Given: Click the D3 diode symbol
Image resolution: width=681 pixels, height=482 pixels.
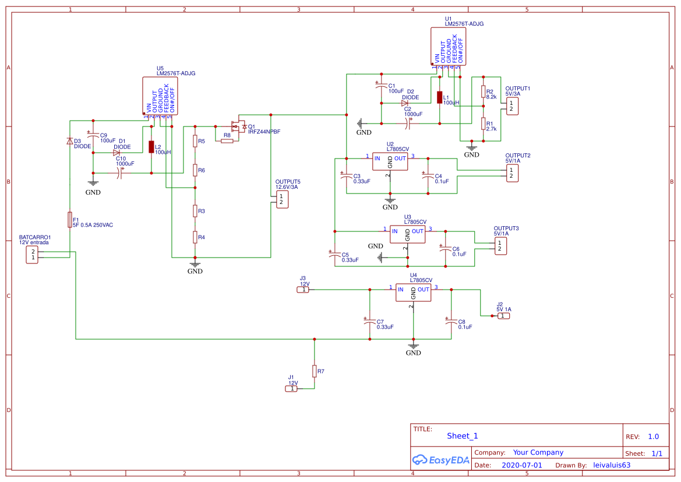Looking at the screenshot, I should pos(71,142).
